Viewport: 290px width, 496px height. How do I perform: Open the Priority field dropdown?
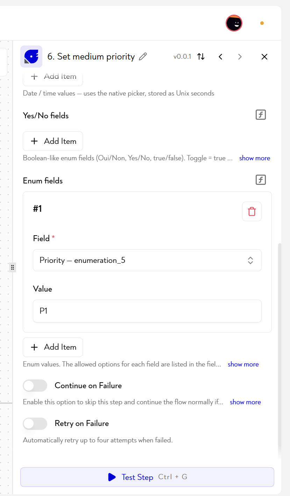click(x=147, y=260)
